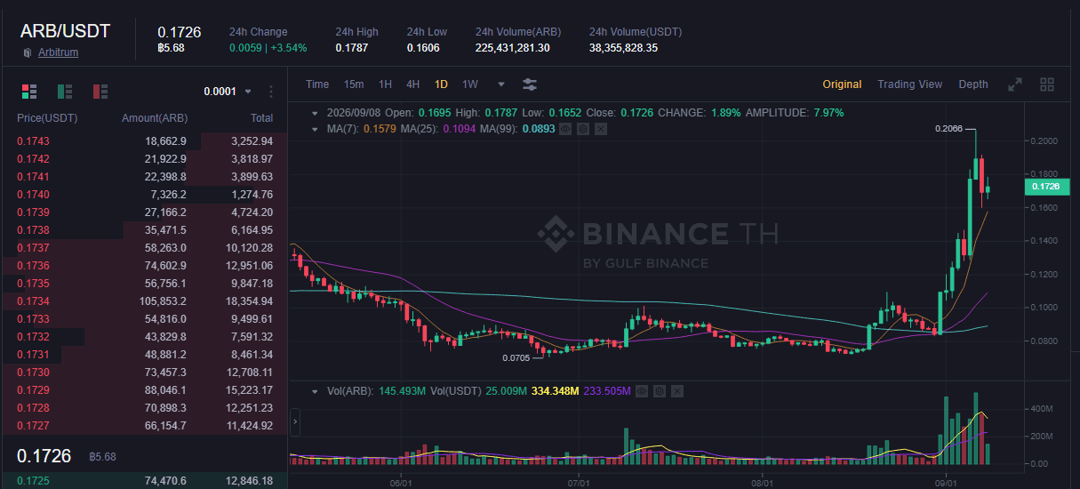Open more time intervals dropdown
The image size is (1080, 489).
(501, 84)
